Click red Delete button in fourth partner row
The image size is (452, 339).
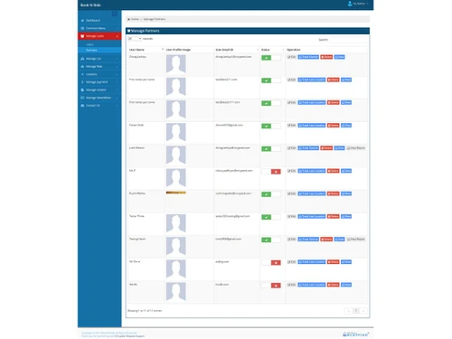point(334,126)
